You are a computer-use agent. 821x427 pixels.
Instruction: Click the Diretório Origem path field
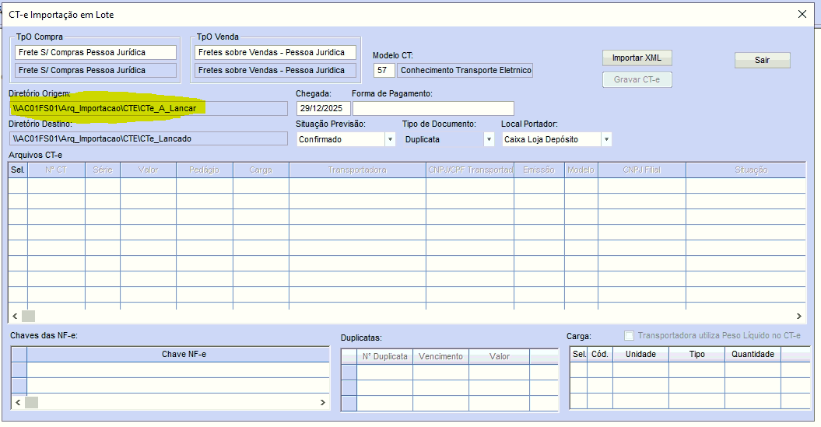(x=148, y=108)
